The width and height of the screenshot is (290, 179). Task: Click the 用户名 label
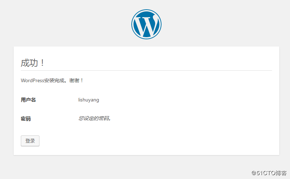28,100
